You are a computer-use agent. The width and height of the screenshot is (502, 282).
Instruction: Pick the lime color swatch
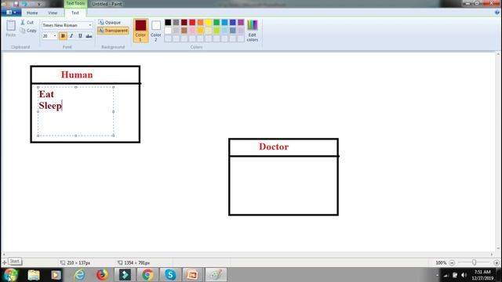(x=216, y=31)
